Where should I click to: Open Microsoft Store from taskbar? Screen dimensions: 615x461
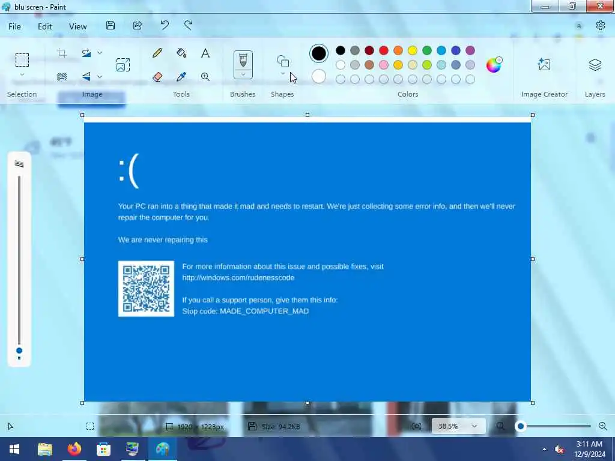[x=103, y=449]
